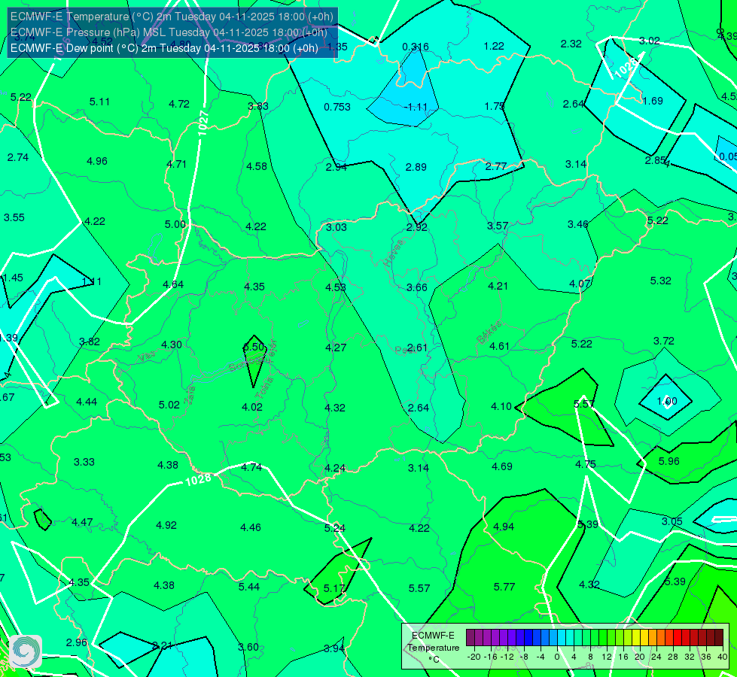Click the 5.44 temperature value
Screen dimensions: 737x677
click(249, 587)
